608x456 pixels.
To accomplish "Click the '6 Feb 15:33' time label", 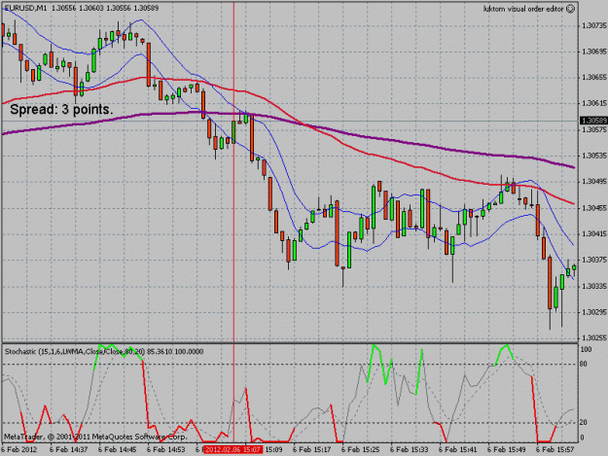I will [410, 450].
